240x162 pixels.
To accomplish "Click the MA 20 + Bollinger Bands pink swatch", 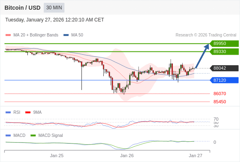I will (x=8, y=35).
